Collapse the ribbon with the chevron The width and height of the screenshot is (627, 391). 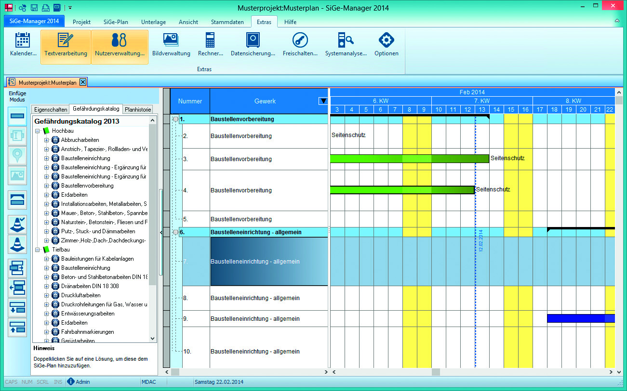(617, 22)
